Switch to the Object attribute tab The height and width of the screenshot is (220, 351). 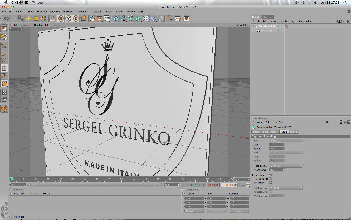(274, 132)
